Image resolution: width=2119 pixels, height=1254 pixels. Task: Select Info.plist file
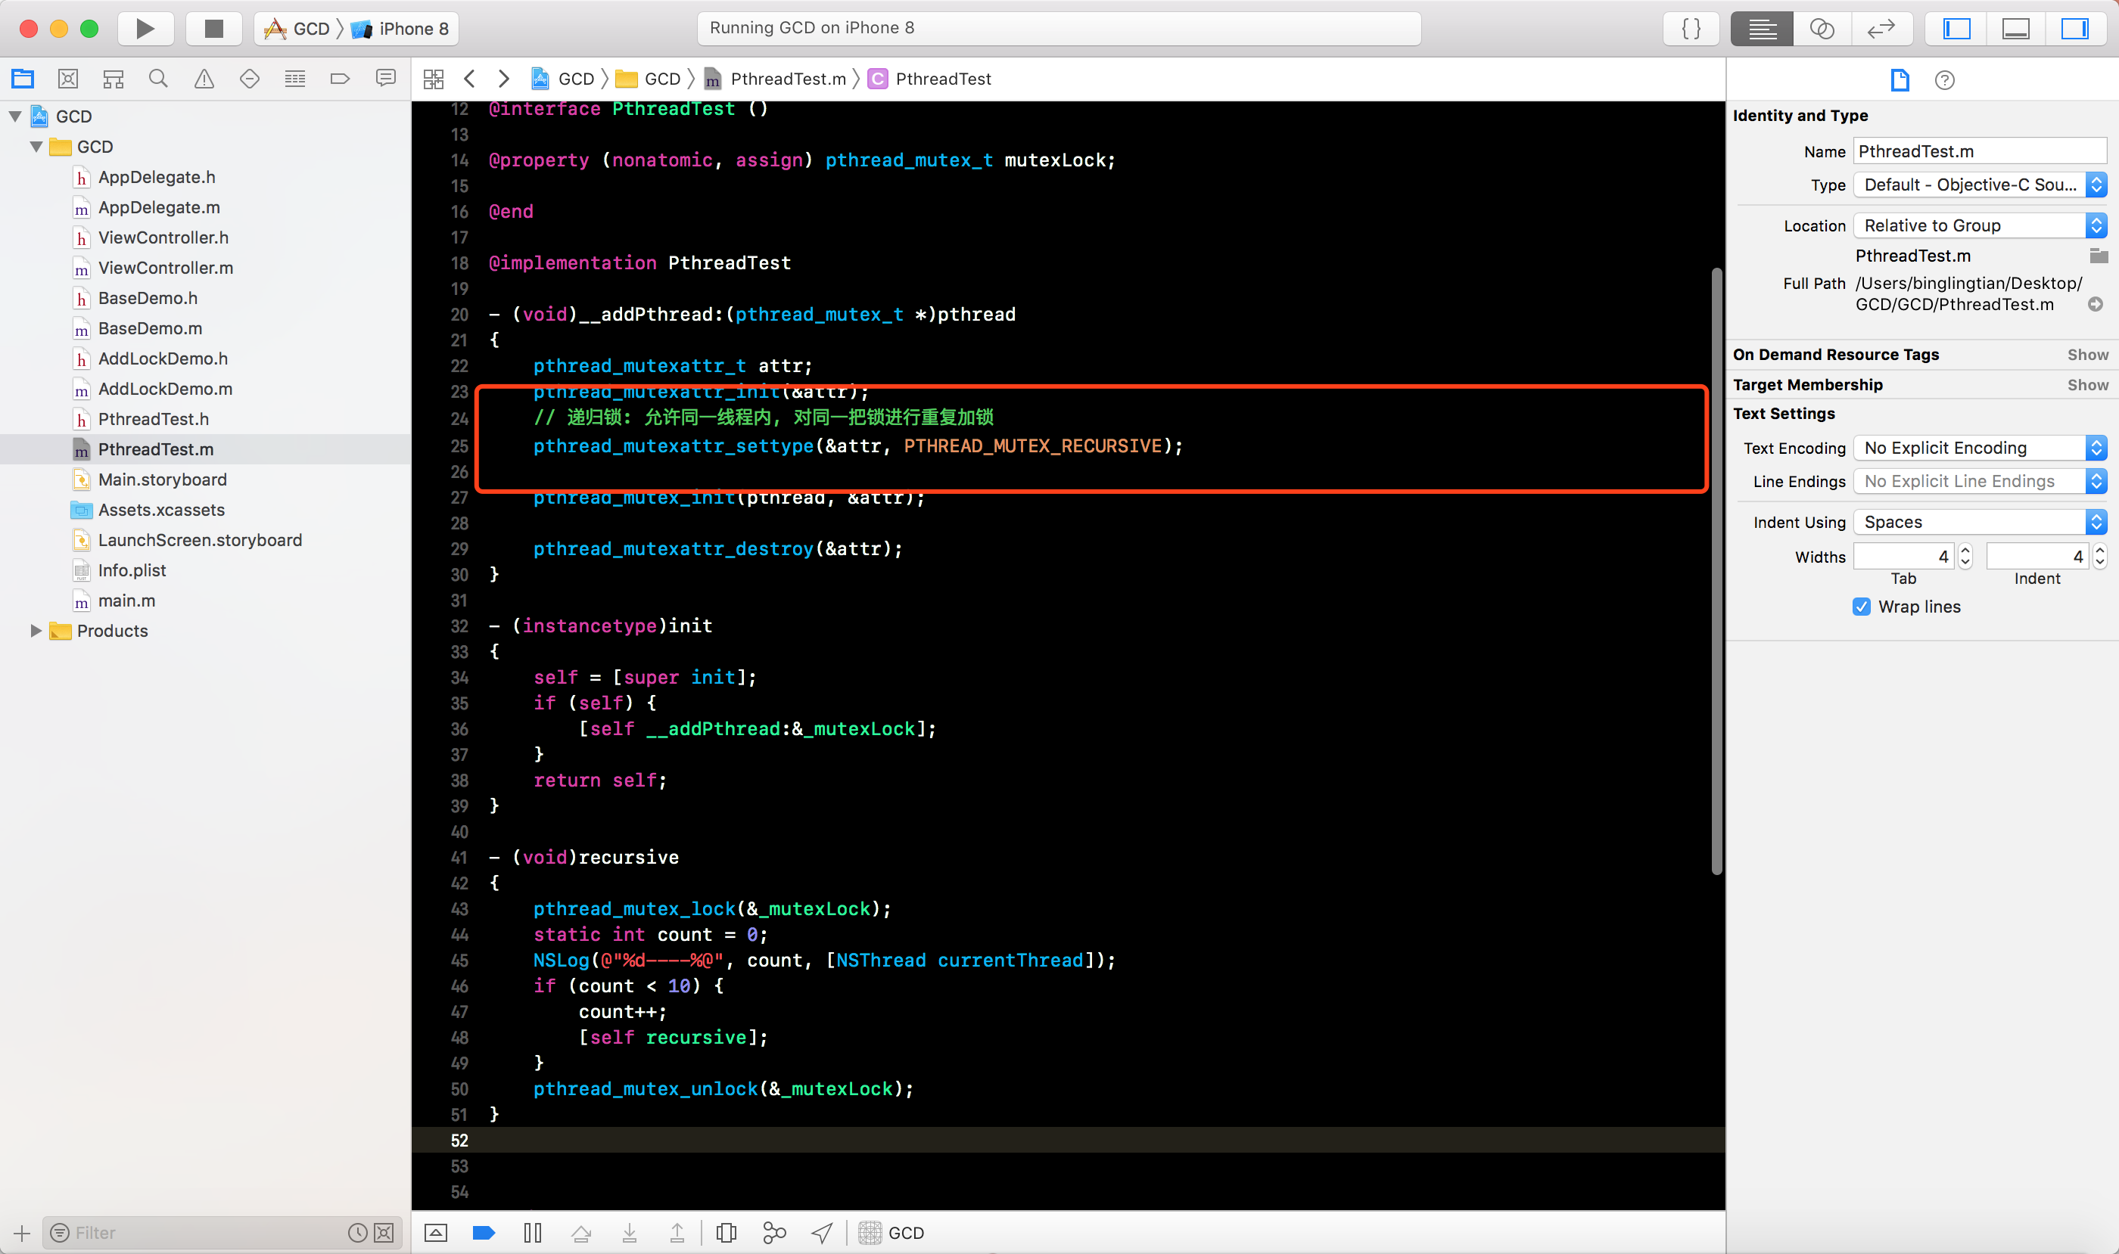click(132, 570)
